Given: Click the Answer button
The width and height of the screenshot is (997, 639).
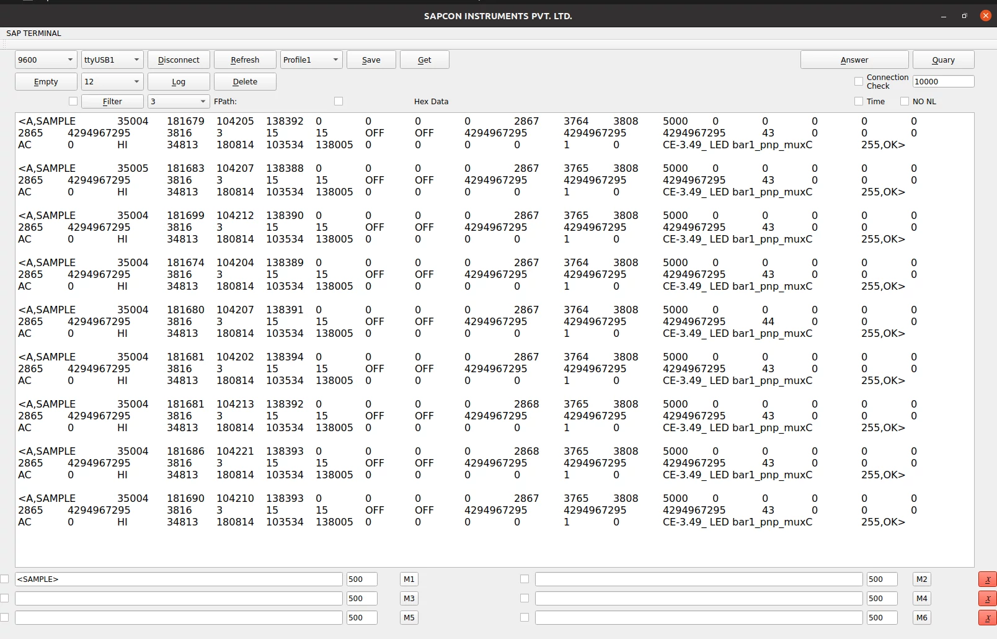Looking at the screenshot, I should click(854, 60).
